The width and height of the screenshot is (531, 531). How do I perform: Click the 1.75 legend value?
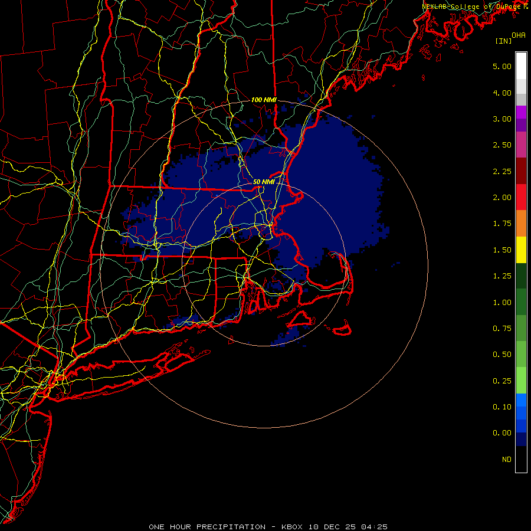pyautogui.click(x=502, y=224)
